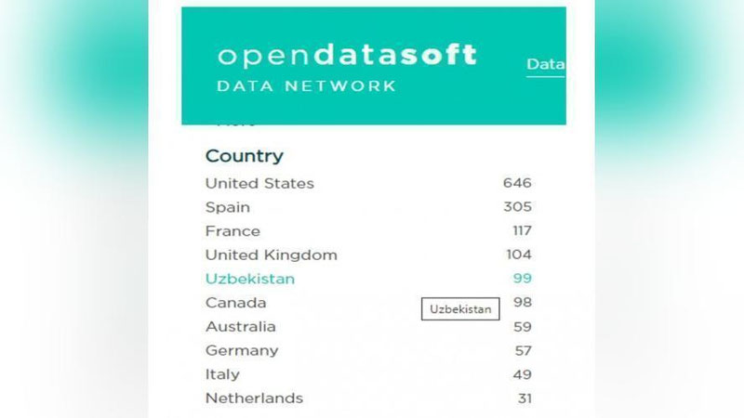Click the opendatasoft logo text
Viewport: 744px width, 418px height.
(347, 55)
